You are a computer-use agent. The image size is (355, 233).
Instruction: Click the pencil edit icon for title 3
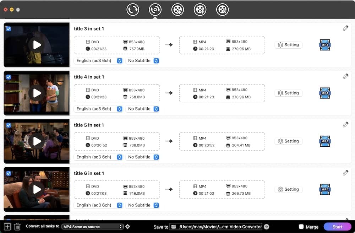coord(345,28)
